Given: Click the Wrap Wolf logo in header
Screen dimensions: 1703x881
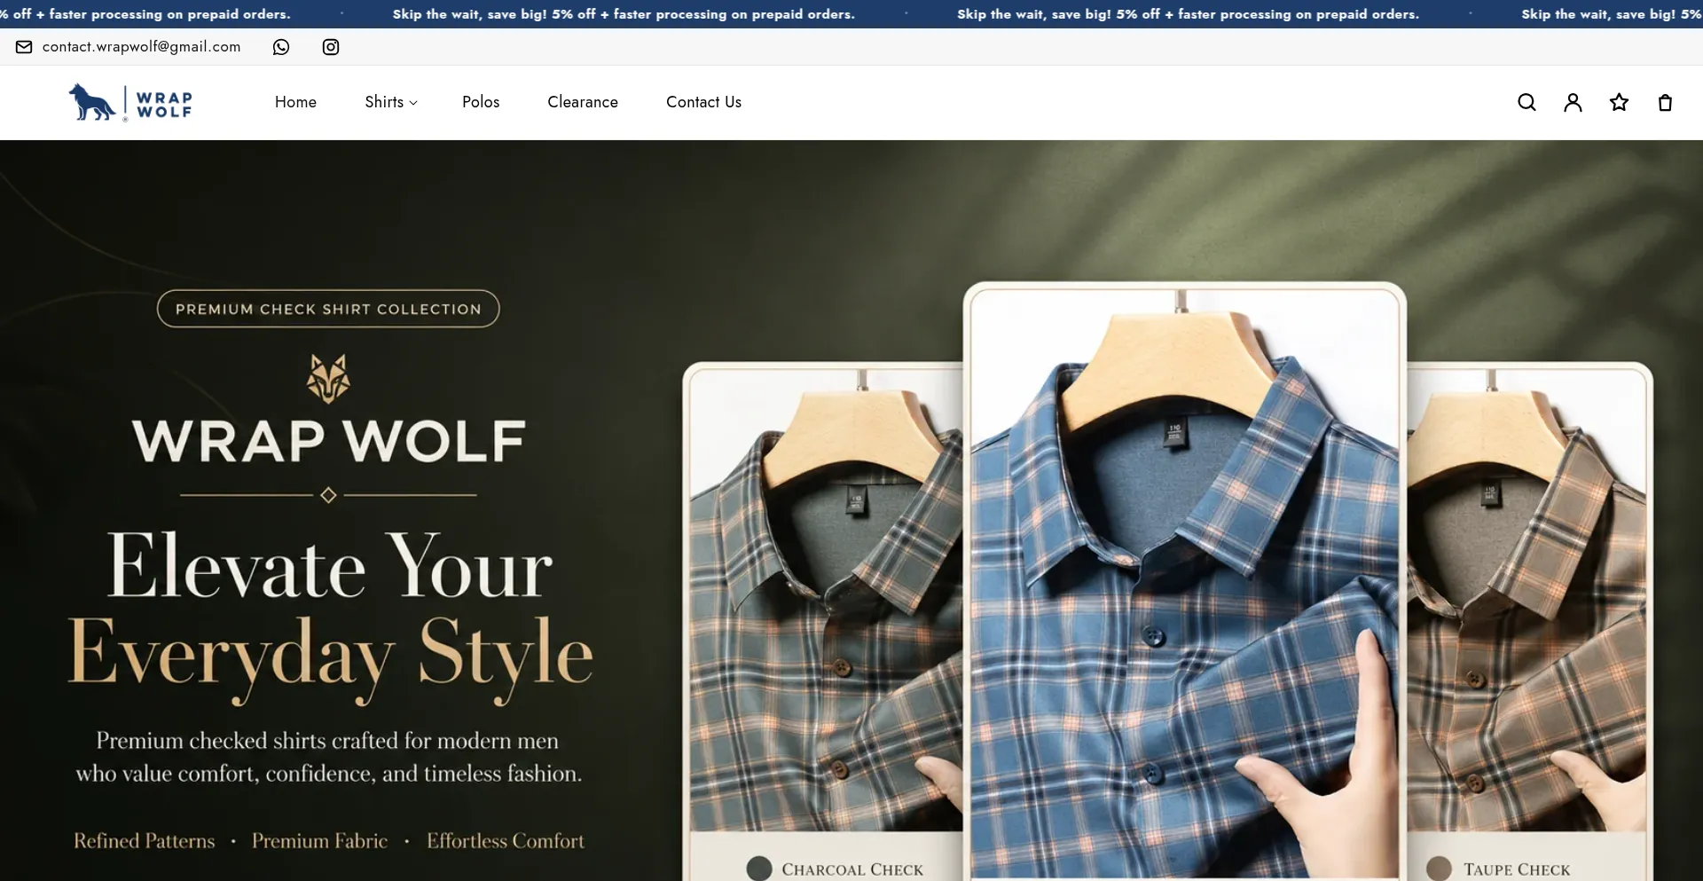Looking at the screenshot, I should tap(130, 102).
